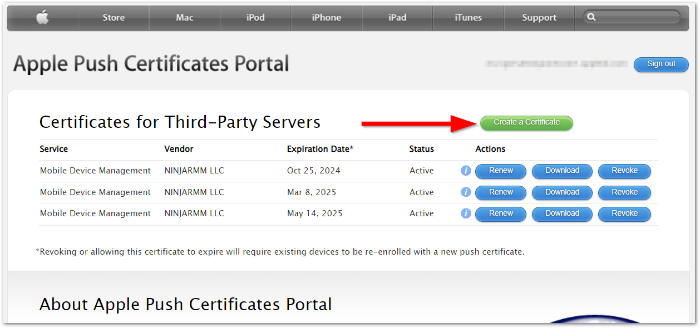This screenshot has height=328, width=700.
Task: Renew the certificate expiring Oct 25, 2024
Action: [x=500, y=171]
